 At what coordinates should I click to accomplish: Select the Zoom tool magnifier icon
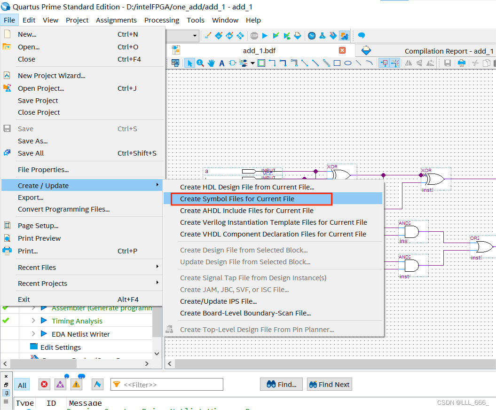pos(200,63)
